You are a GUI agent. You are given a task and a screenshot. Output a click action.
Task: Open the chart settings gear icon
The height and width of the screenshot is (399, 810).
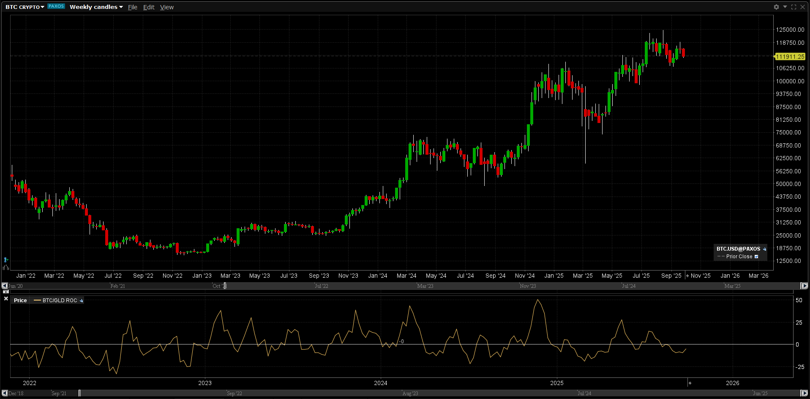pyautogui.click(x=776, y=7)
